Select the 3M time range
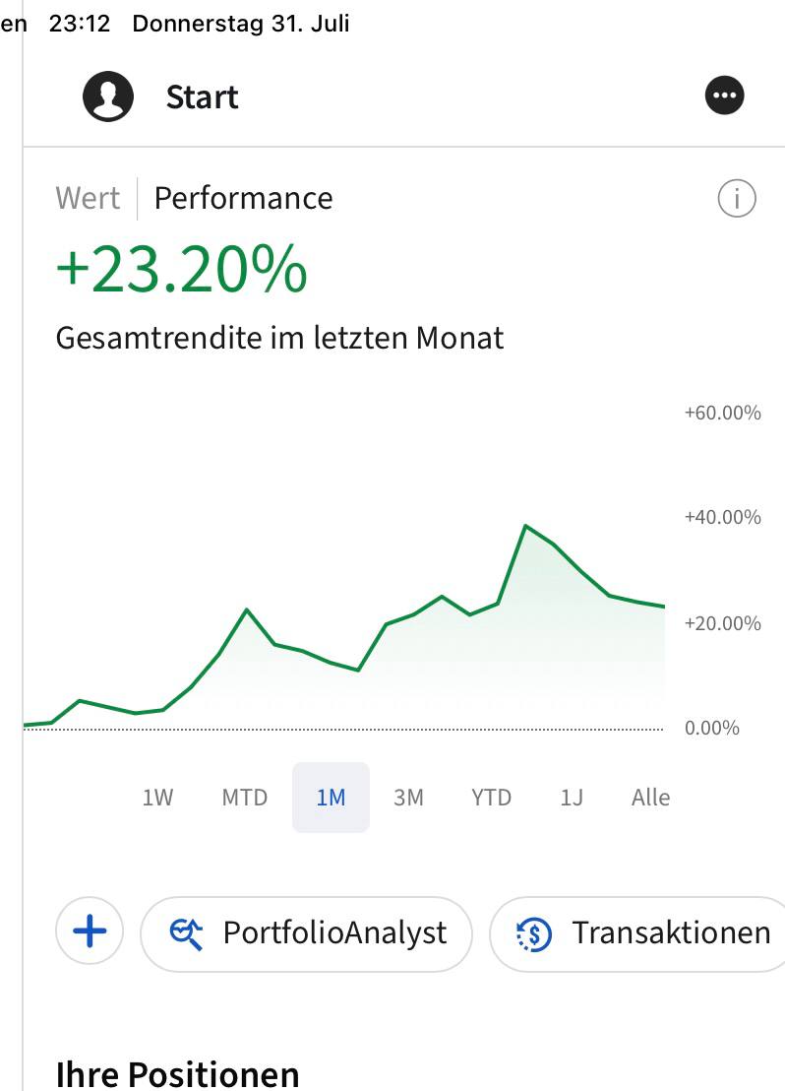The width and height of the screenshot is (785, 1091). [x=408, y=798]
